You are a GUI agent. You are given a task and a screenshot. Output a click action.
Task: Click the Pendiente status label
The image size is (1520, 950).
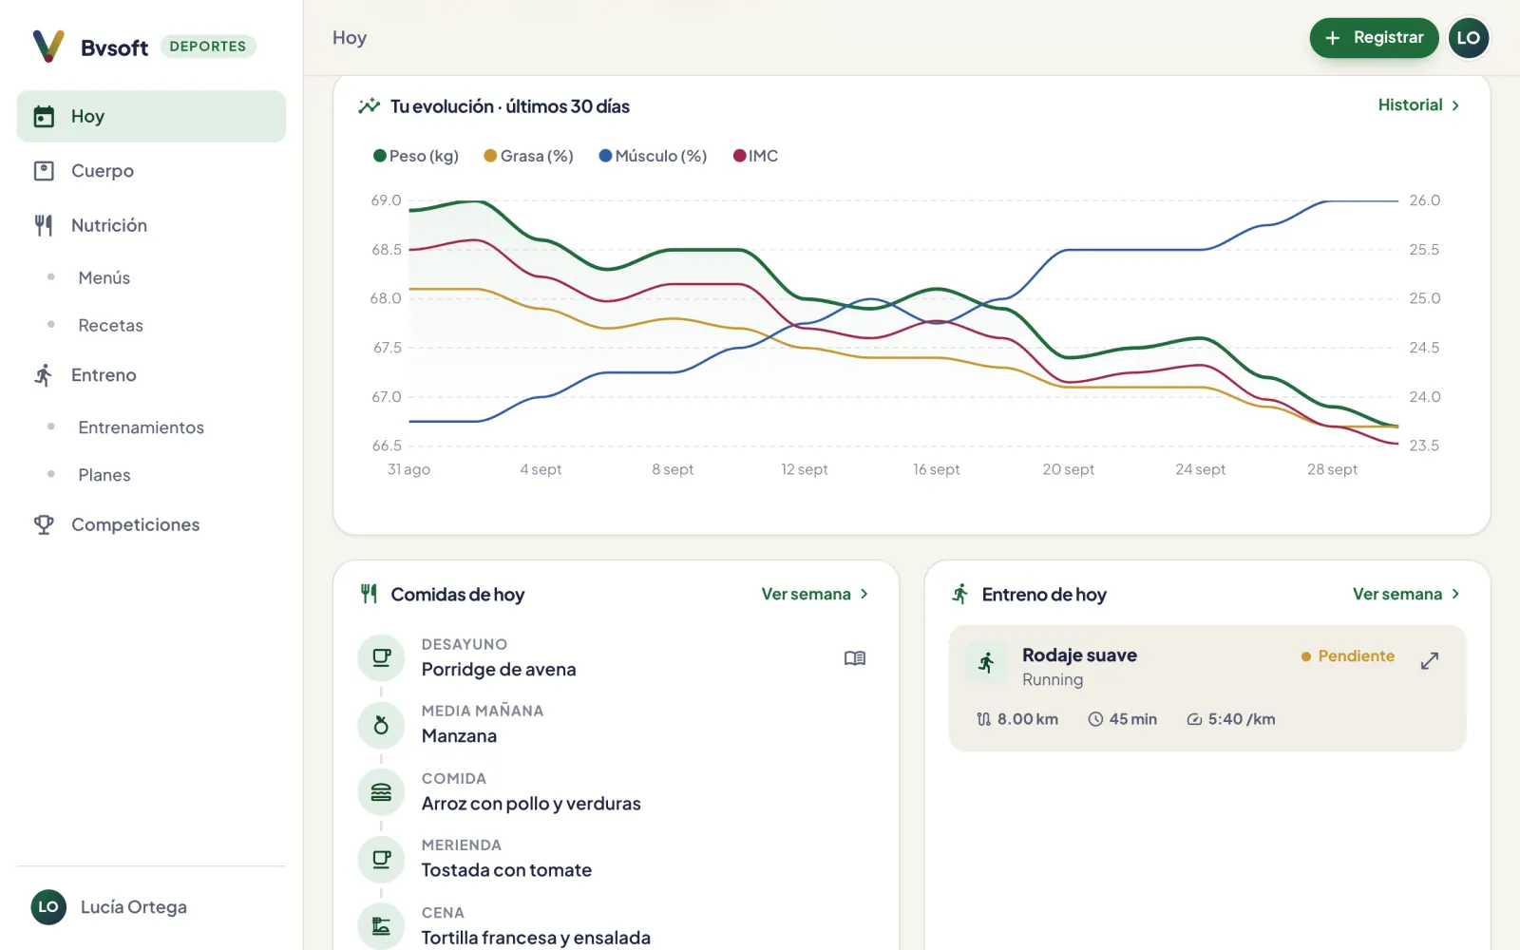tap(1348, 656)
